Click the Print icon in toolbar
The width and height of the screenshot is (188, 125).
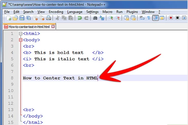coord(48,18)
